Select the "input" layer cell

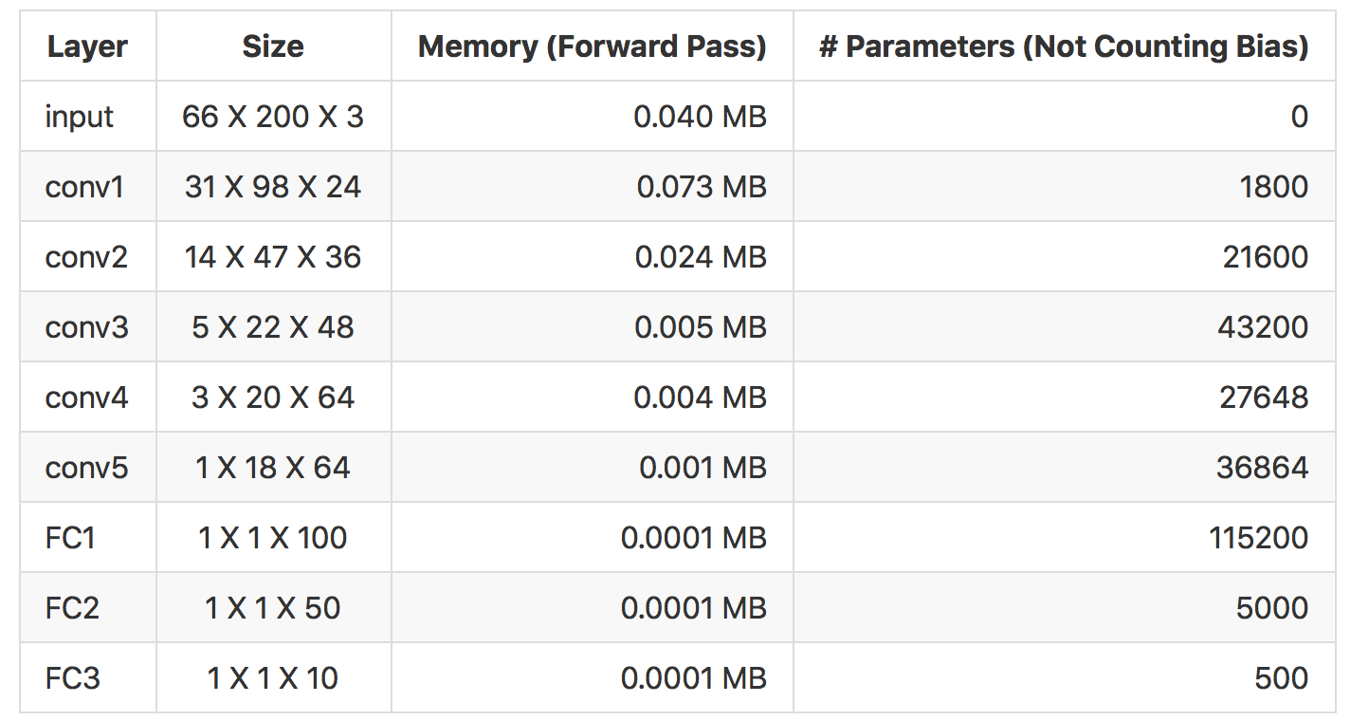(80, 117)
